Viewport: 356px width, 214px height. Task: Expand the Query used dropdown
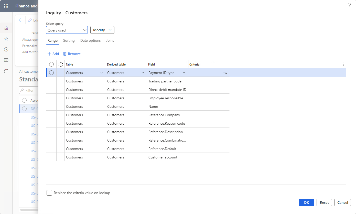click(x=67, y=30)
